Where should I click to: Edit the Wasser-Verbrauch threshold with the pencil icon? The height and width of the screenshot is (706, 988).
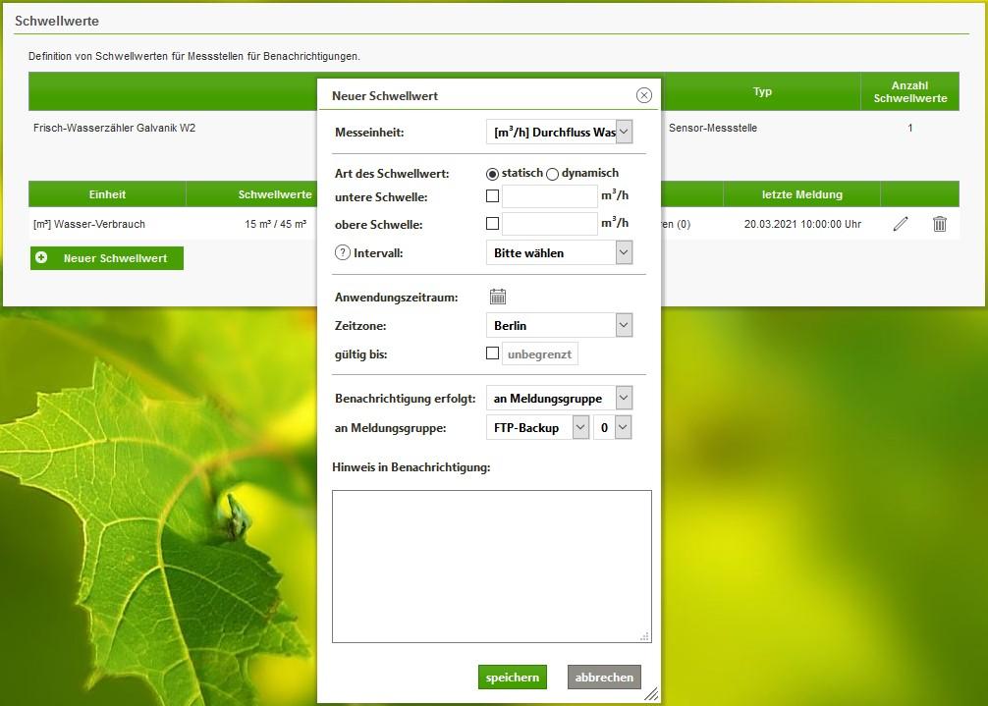tap(901, 224)
